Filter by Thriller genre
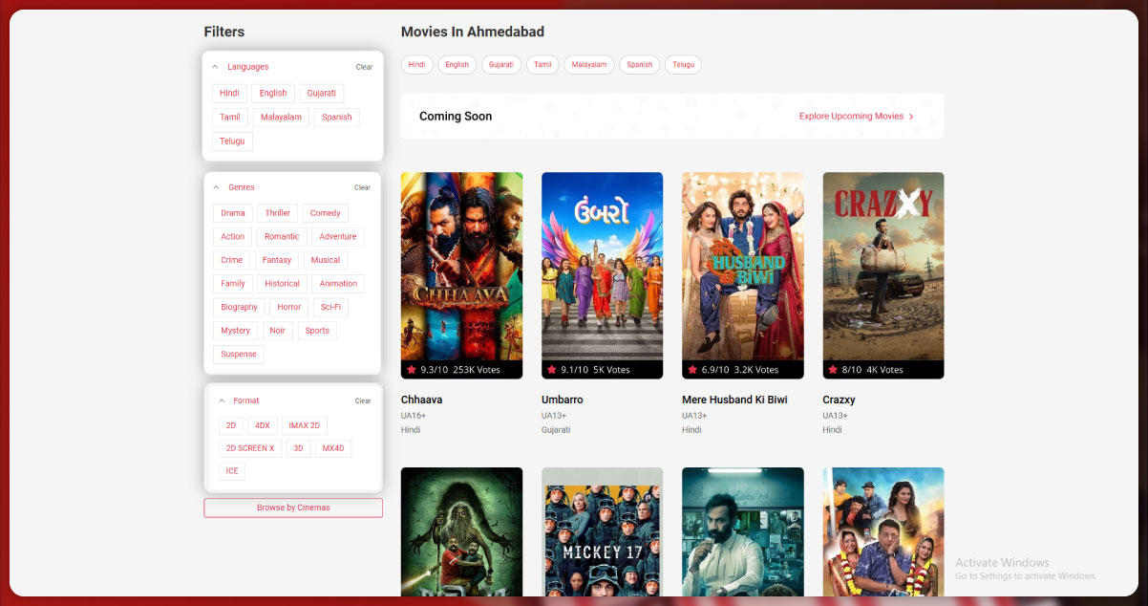 click(x=278, y=213)
